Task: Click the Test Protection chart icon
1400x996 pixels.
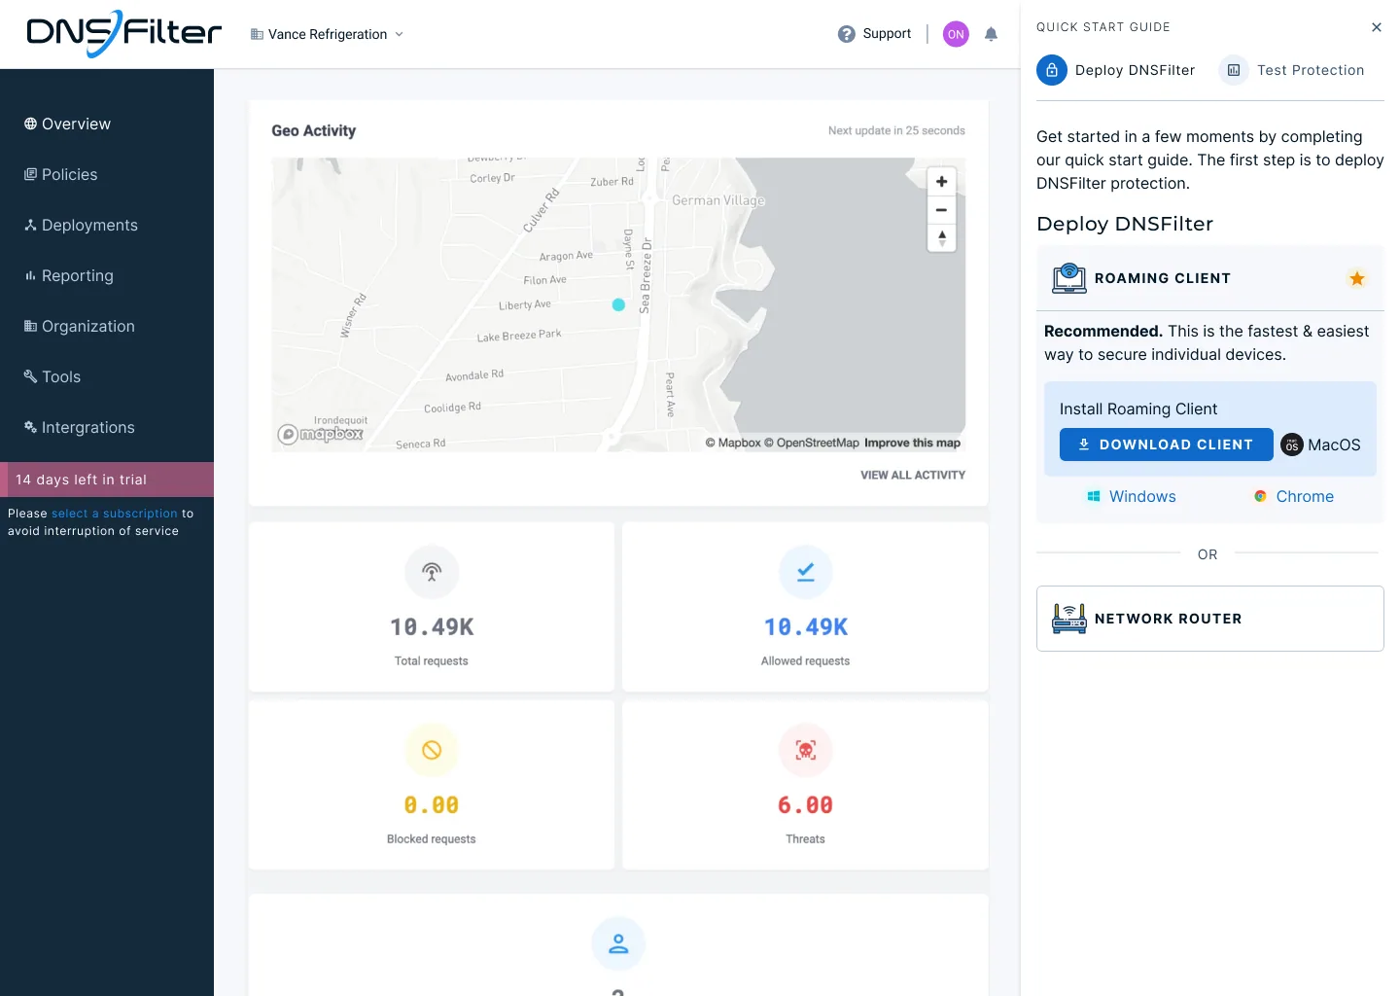Action: pyautogui.click(x=1234, y=70)
